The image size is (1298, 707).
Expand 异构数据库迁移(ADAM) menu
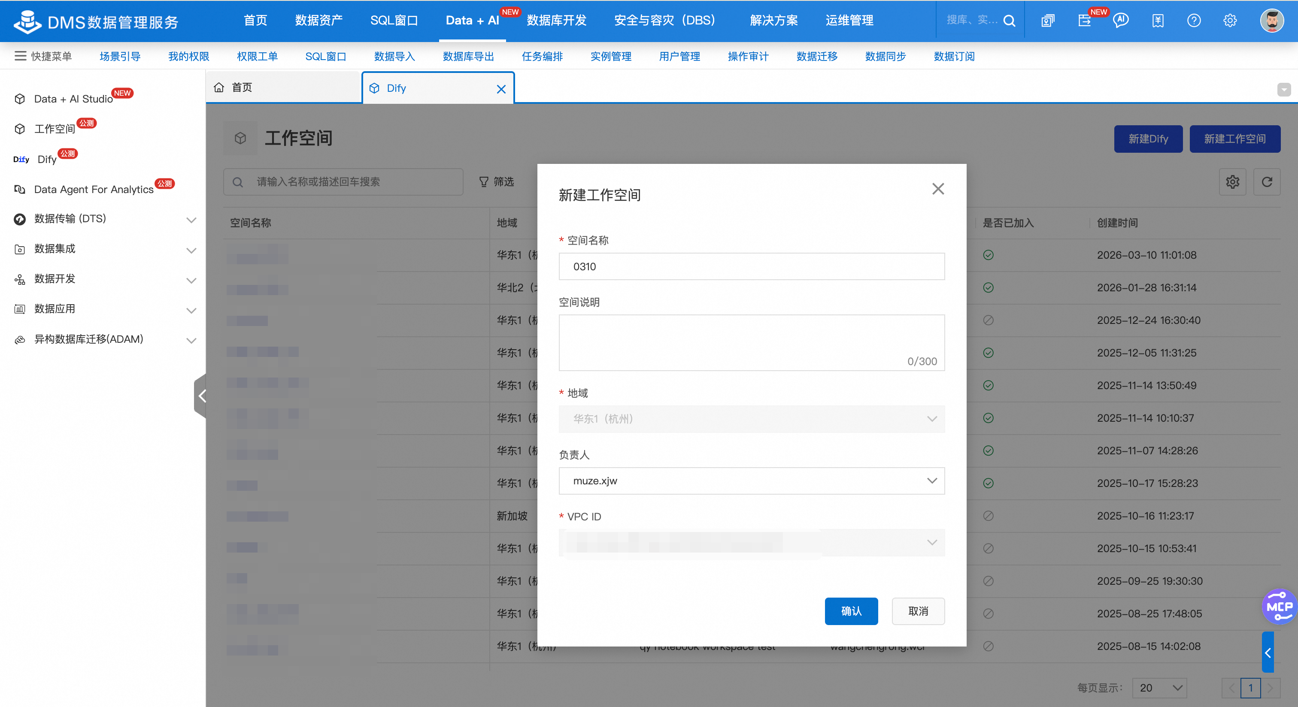pos(191,340)
